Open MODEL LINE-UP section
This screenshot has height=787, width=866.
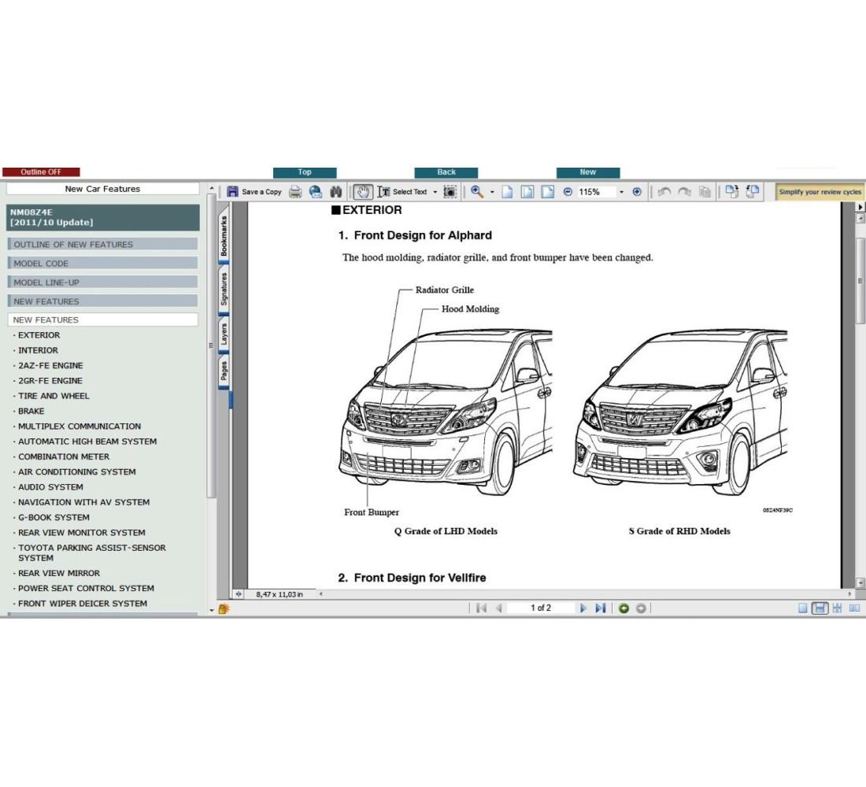coord(102,283)
